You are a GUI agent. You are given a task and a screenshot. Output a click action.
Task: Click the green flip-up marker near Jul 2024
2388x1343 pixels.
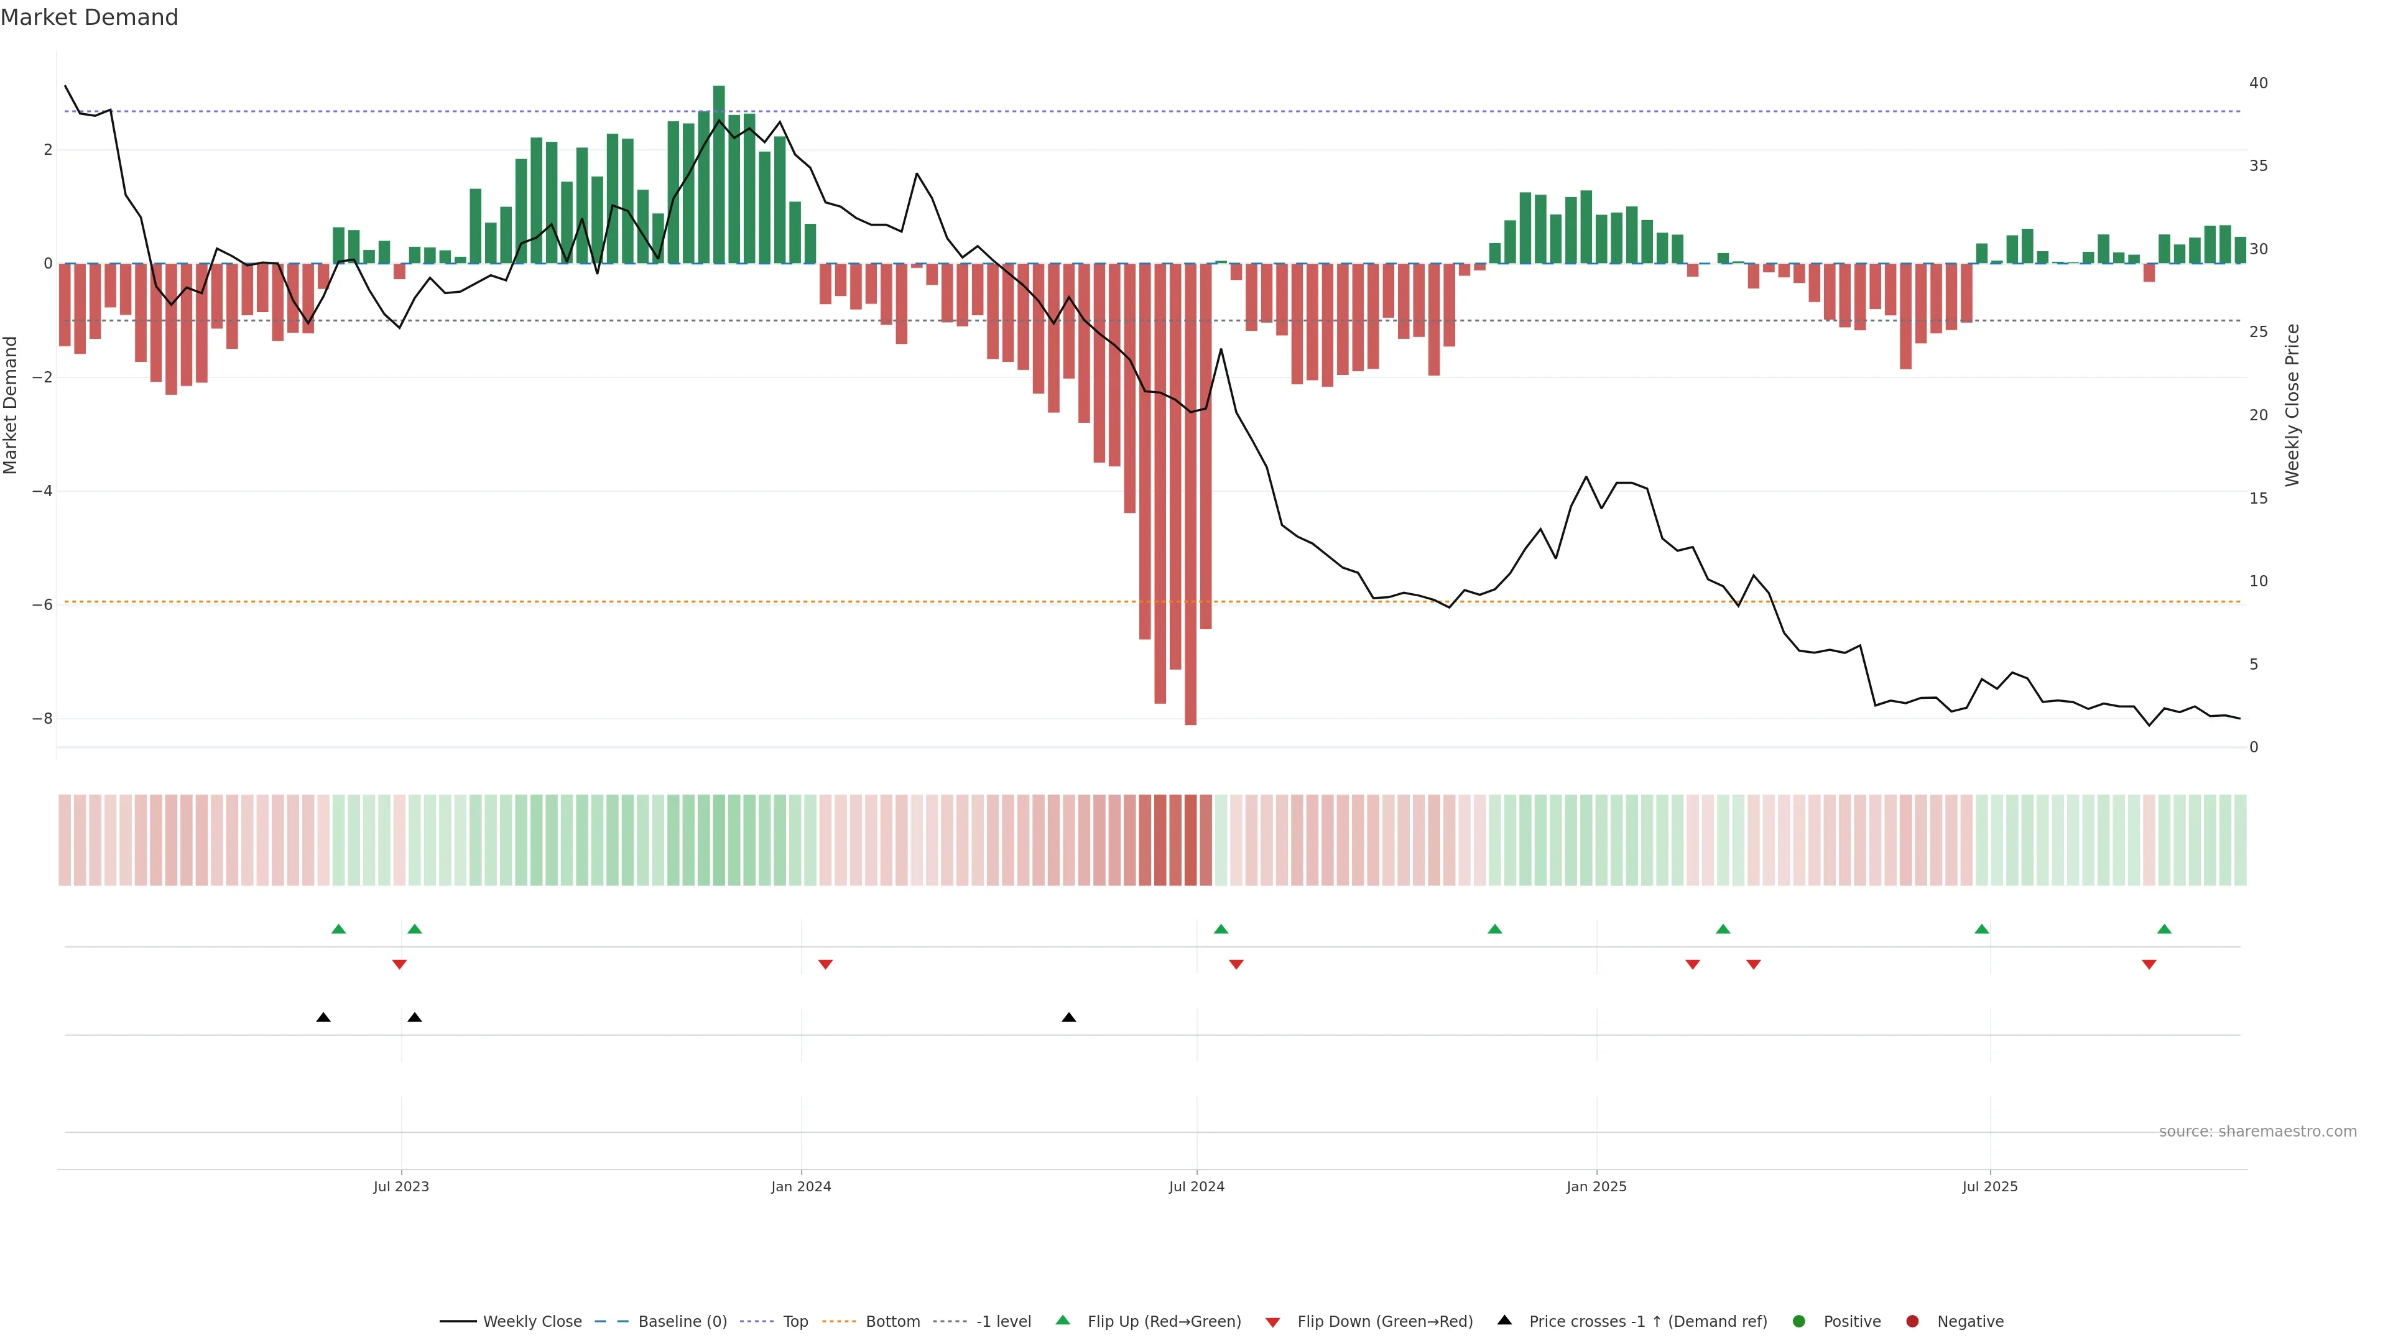1221,930
